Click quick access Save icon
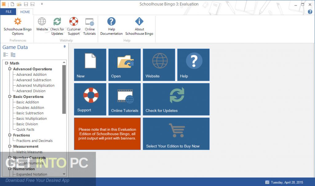The width and height of the screenshot is (315, 186). (26, 4)
